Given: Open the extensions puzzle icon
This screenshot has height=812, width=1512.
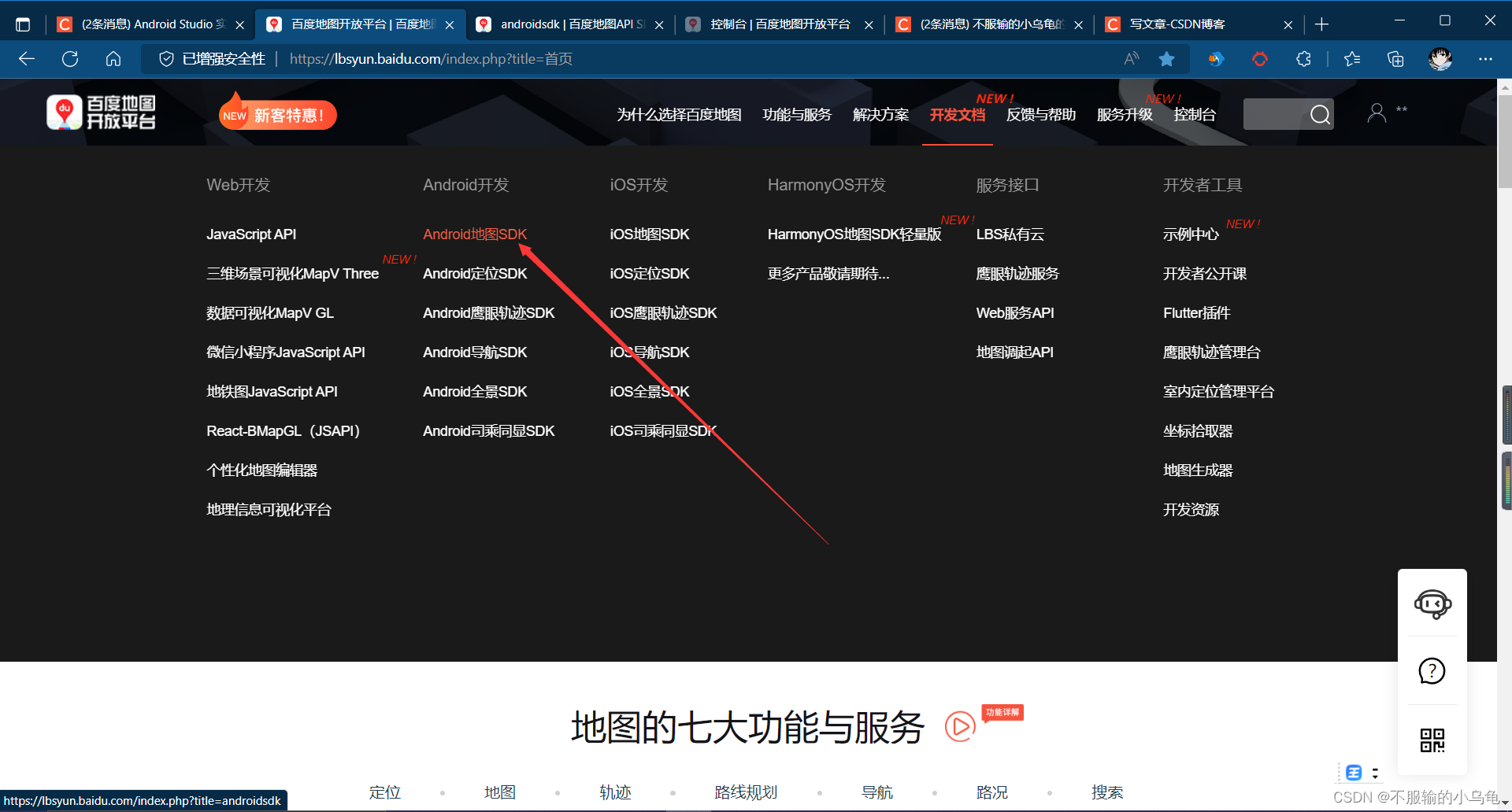Looking at the screenshot, I should (1303, 59).
